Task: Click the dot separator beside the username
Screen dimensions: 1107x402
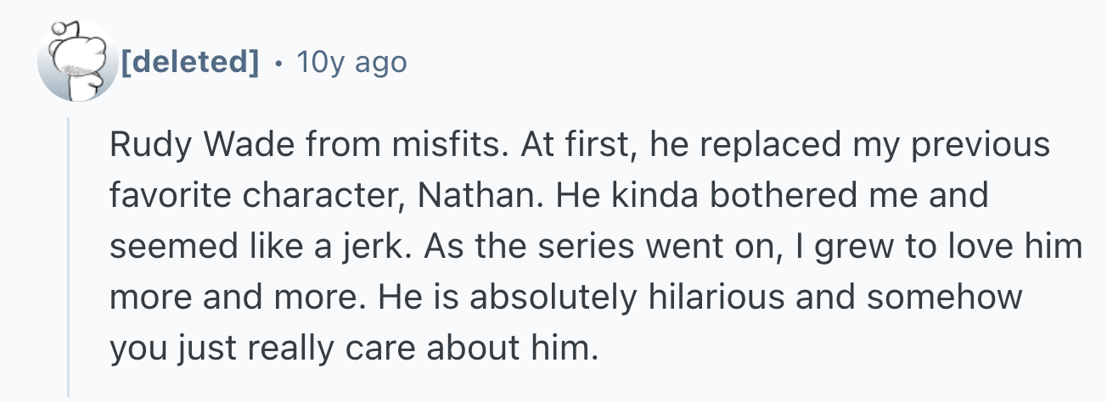Action: [278, 62]
